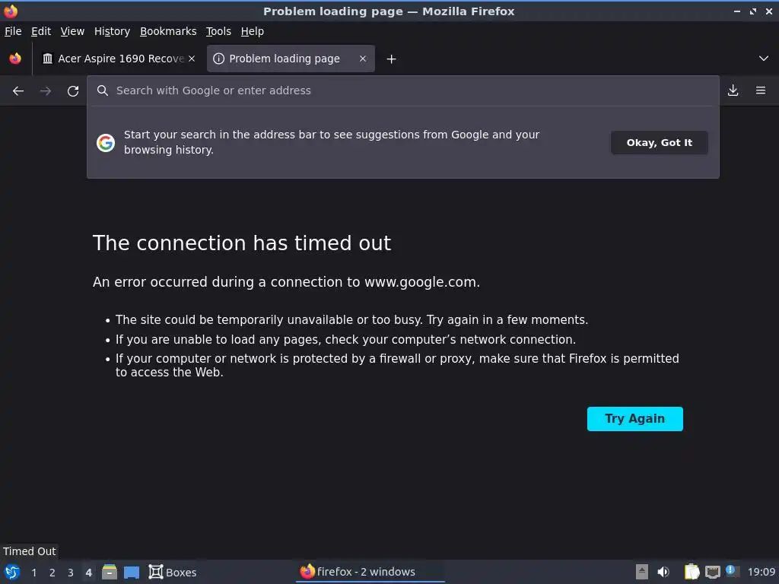Open the notification tray icon
This screenshot has width=779, height=584.
(731, 571)
